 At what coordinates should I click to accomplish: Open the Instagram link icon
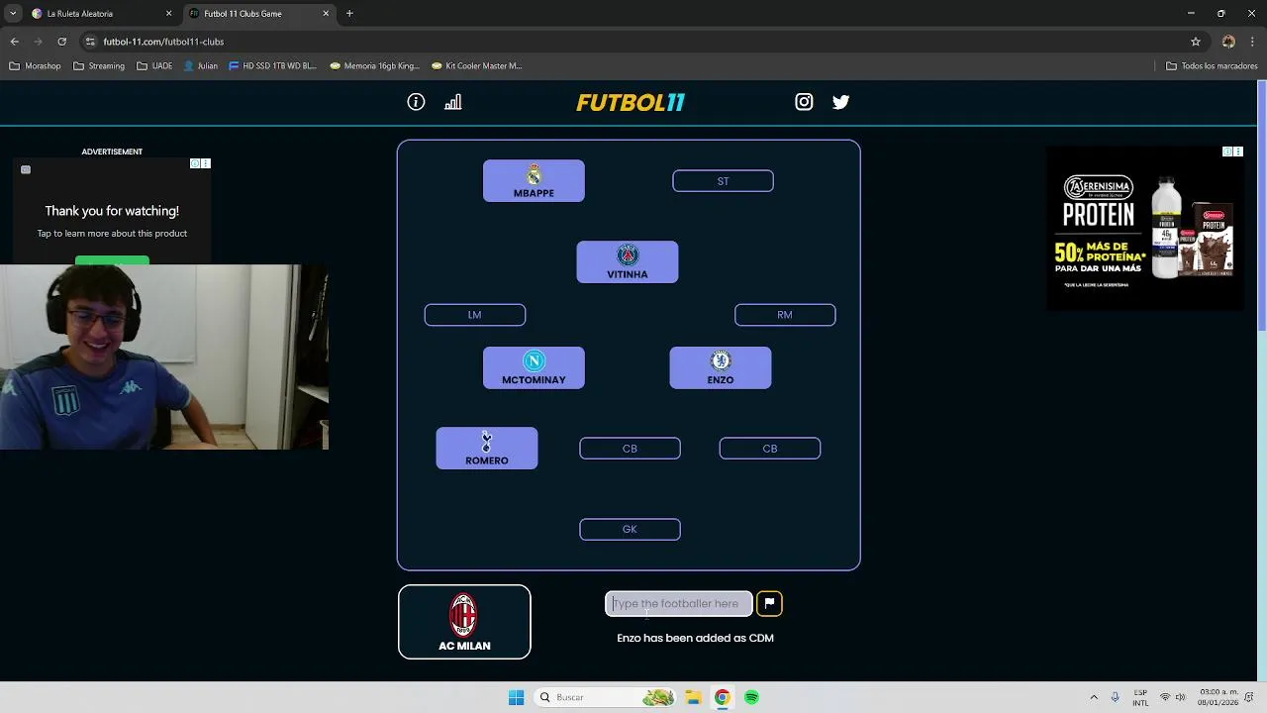[x=804, y=102]
